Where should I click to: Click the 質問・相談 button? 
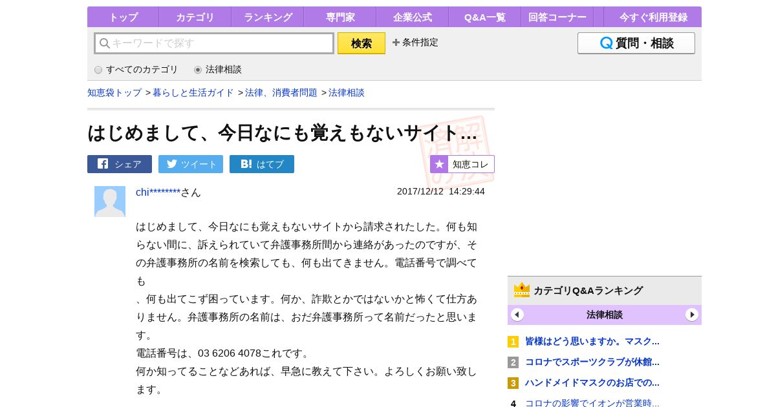[636, 43]
